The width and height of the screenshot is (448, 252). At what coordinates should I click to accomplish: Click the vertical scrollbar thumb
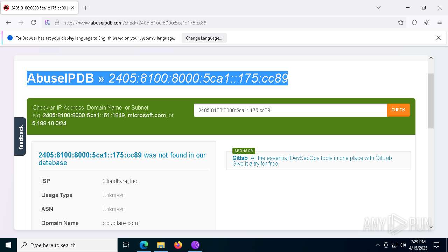431,101
